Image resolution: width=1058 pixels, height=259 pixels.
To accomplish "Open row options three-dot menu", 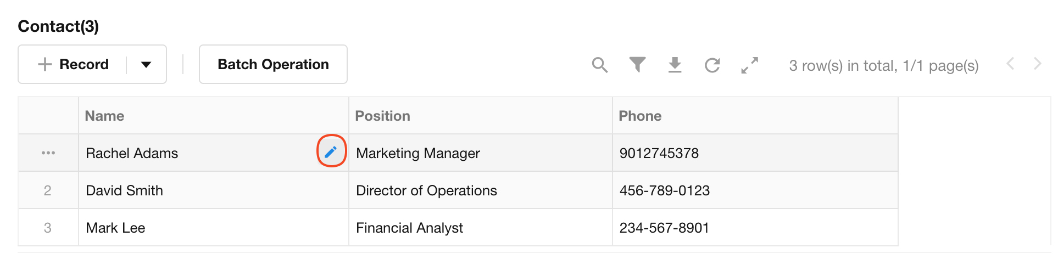I will coord(48,153).
